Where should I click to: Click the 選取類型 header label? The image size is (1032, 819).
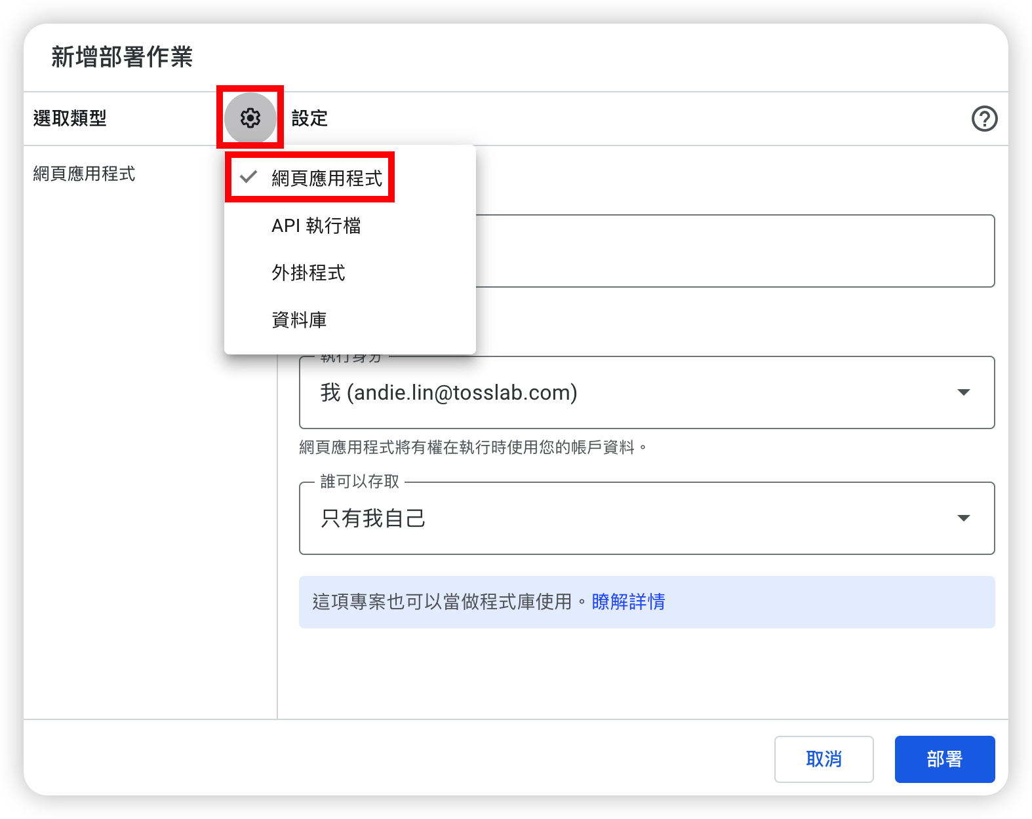click(x=69, y=119)
